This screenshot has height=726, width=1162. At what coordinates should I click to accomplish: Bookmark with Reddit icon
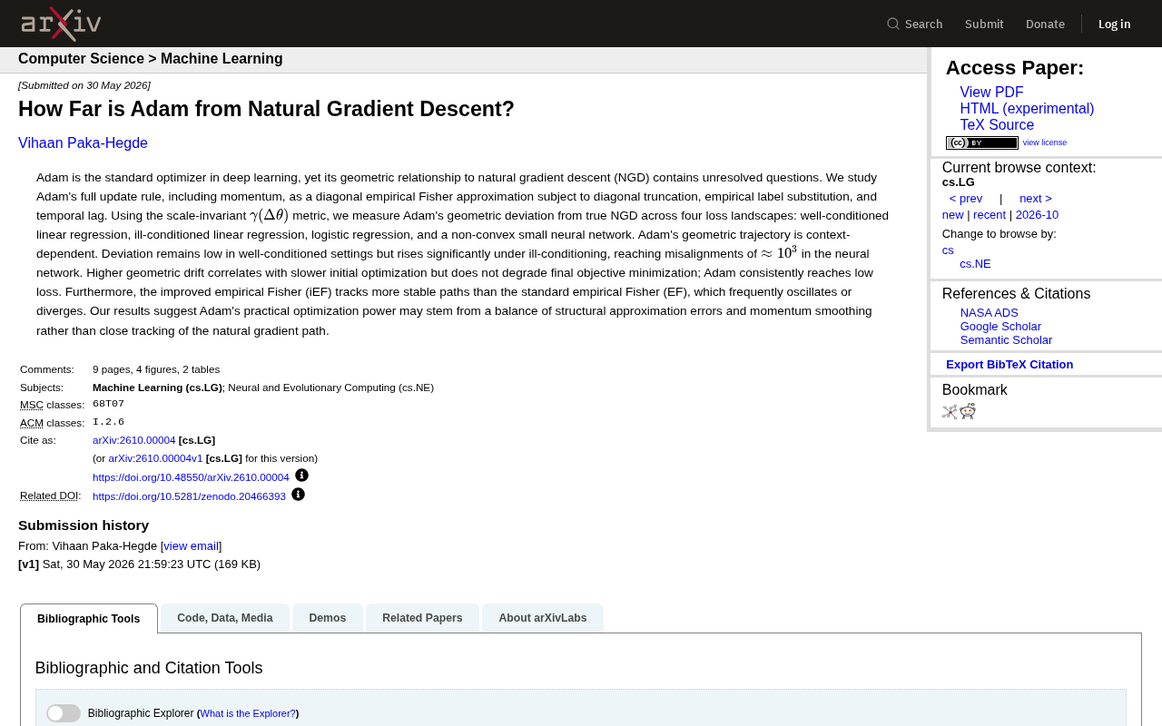(968, 411)
